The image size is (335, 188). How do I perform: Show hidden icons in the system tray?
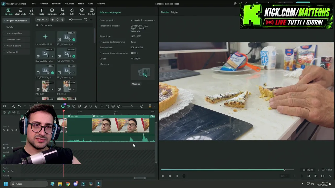(303, 184)
